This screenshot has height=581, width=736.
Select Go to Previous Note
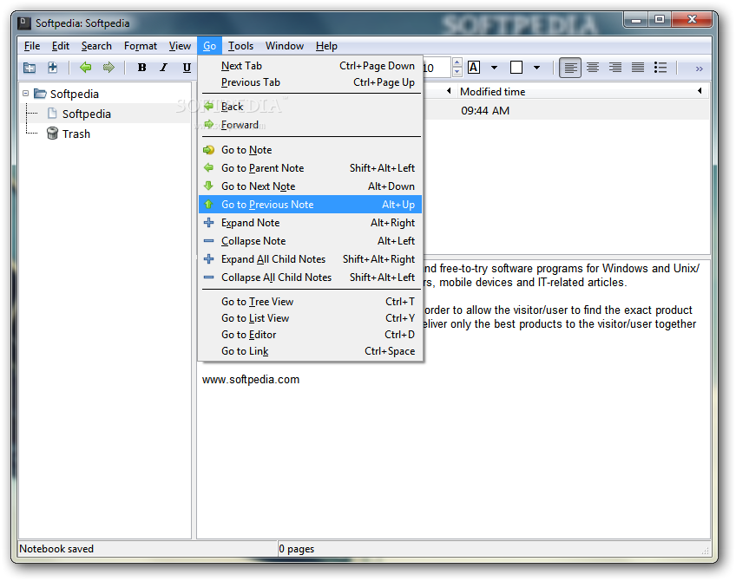pos(310,205)
